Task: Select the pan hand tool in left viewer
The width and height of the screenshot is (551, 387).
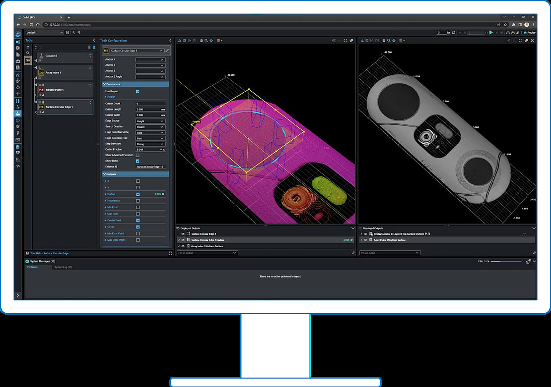Action: pyautogui.click(x=202, y=41)
